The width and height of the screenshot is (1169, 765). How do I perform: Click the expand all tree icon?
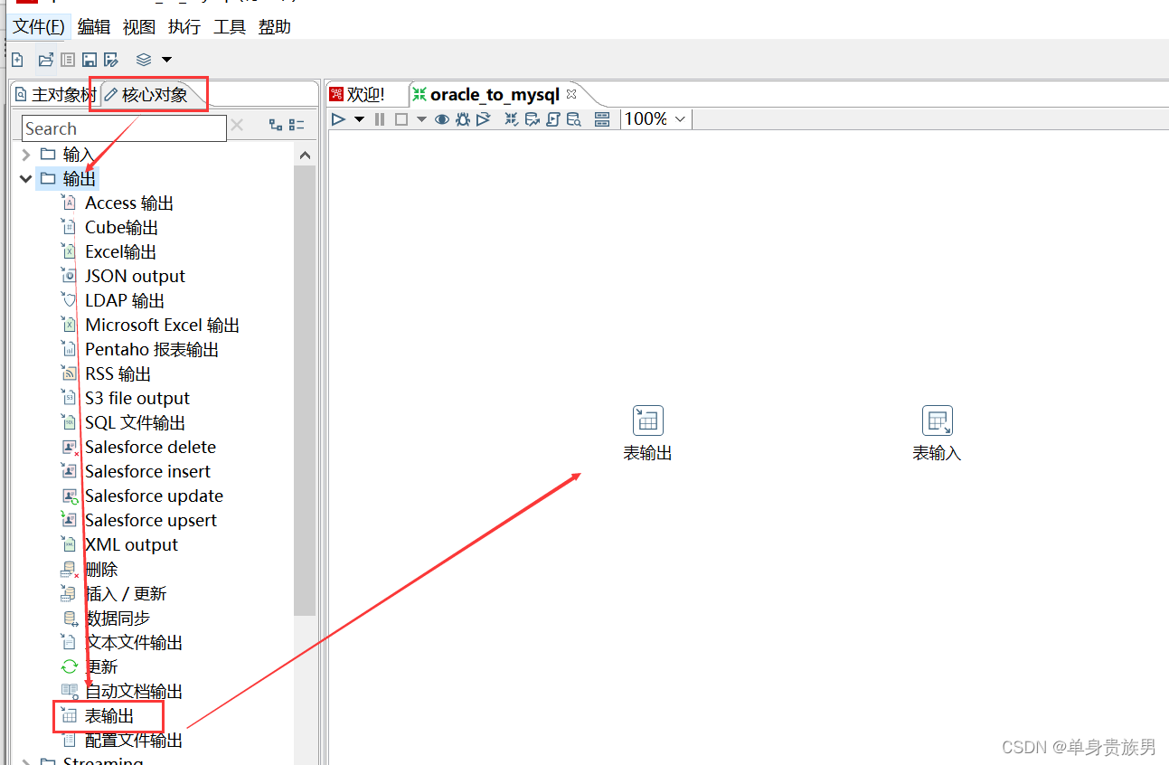click(276, 126)
